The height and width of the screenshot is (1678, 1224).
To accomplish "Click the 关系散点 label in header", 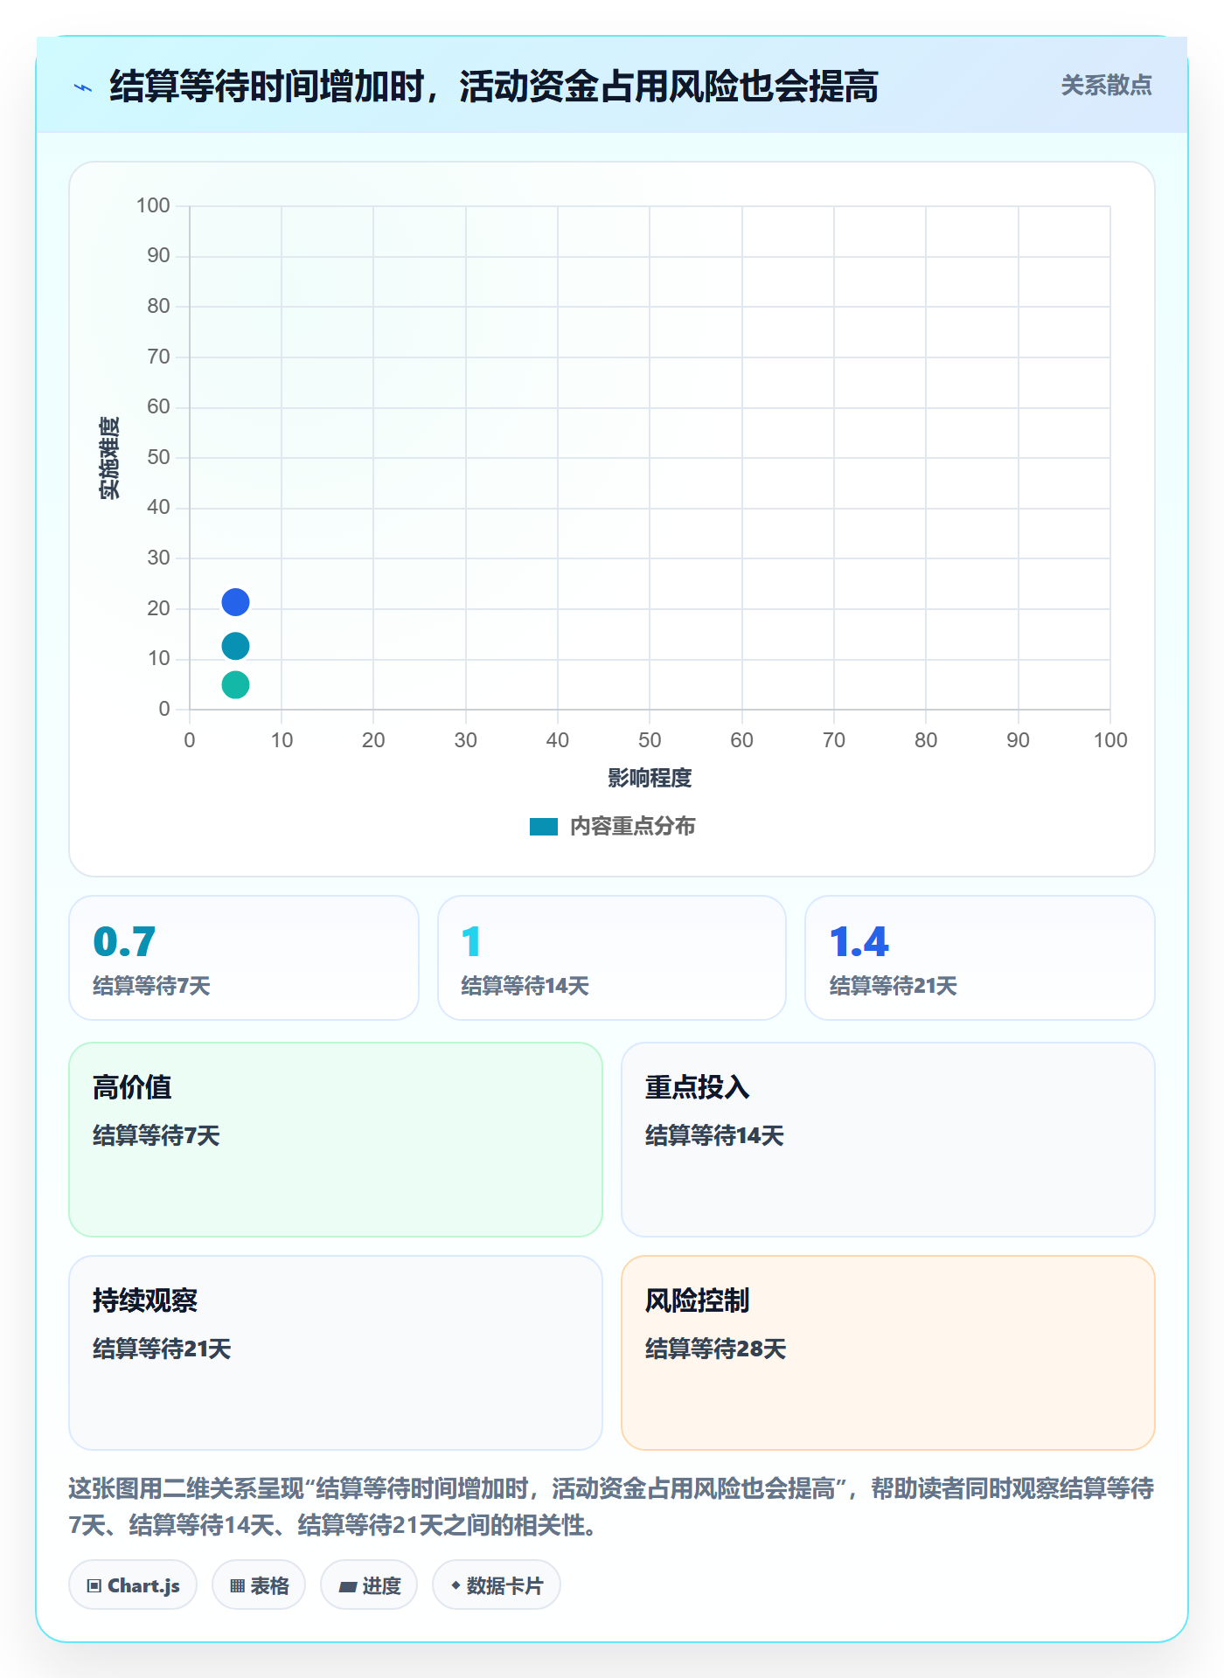I will [x=1106, y=86].
